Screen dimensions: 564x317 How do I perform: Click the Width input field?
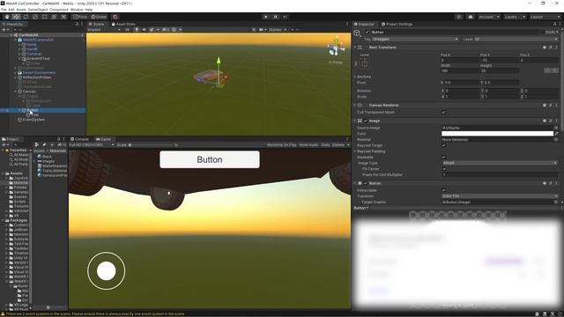click(460, 70)
